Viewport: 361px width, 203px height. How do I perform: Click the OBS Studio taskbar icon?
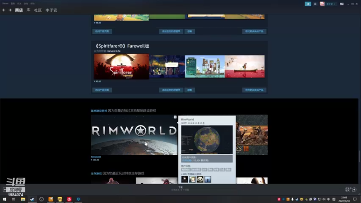pos(42,199)
